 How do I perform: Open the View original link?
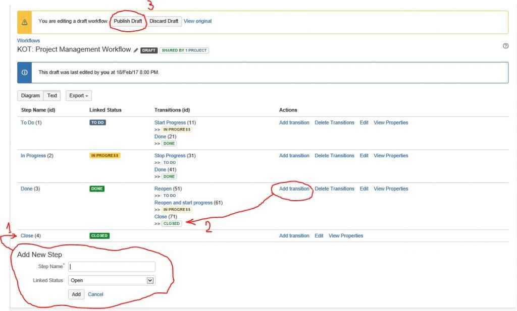tap(197, 21)
